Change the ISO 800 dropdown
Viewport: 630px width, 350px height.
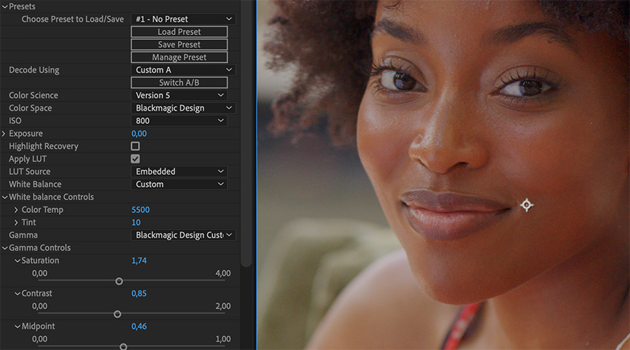(179, 121)
